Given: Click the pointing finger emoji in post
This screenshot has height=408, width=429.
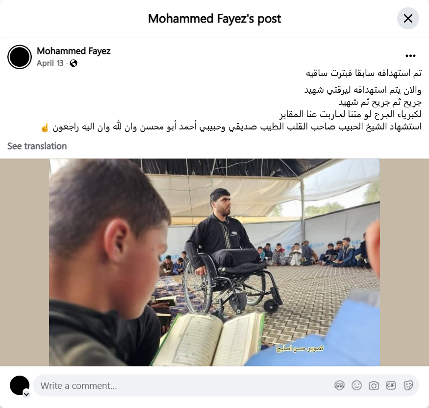Looking at the screenshot, I should pyautogui.click(x=45, y=127).
